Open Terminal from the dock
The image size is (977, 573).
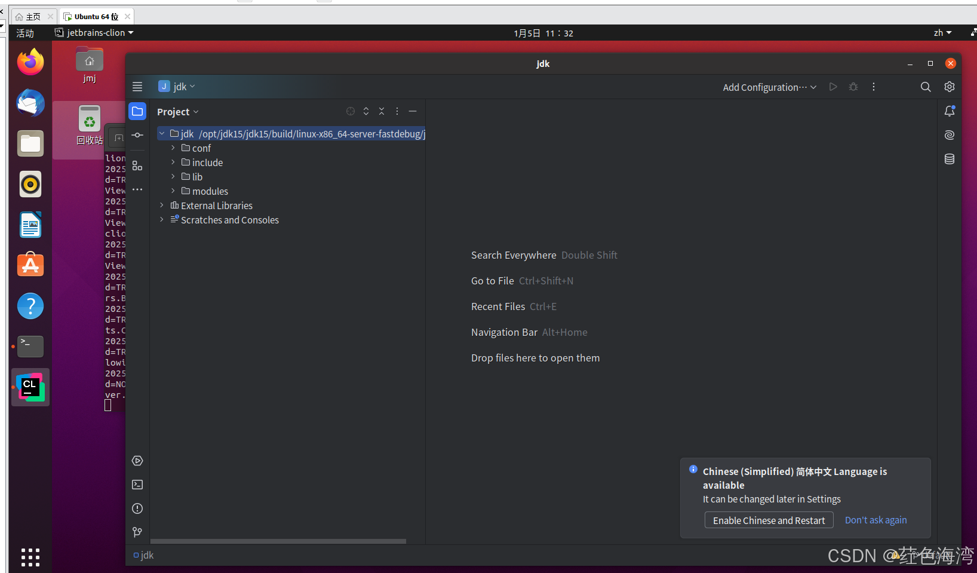pos(30,347)
